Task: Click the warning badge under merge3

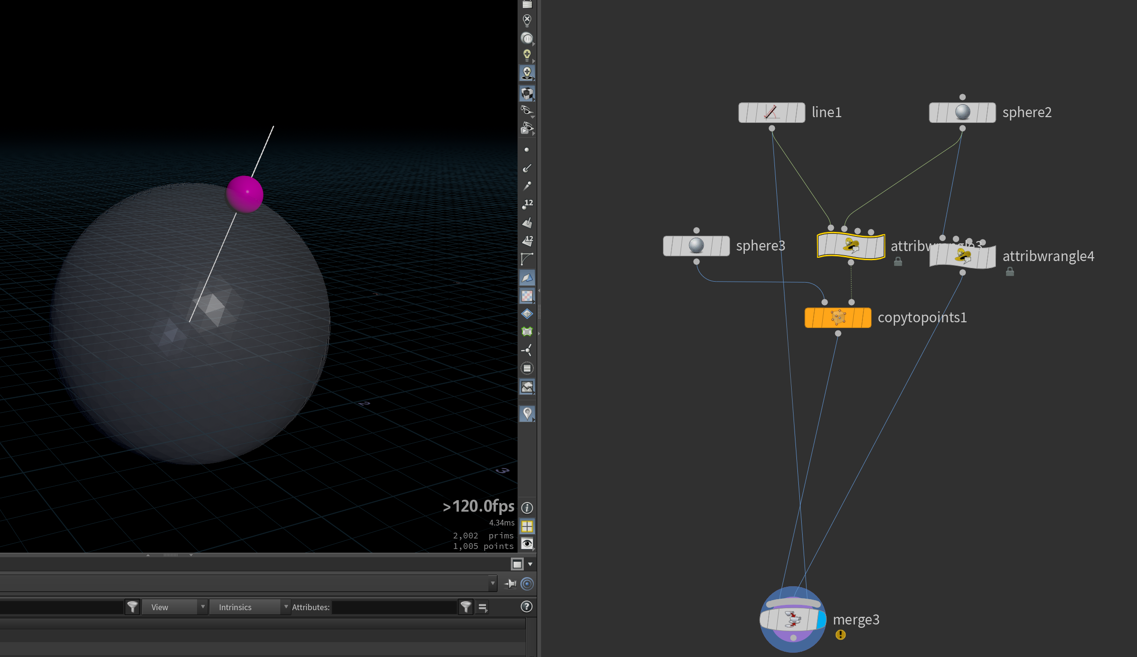Action: [x=840, y=635]
